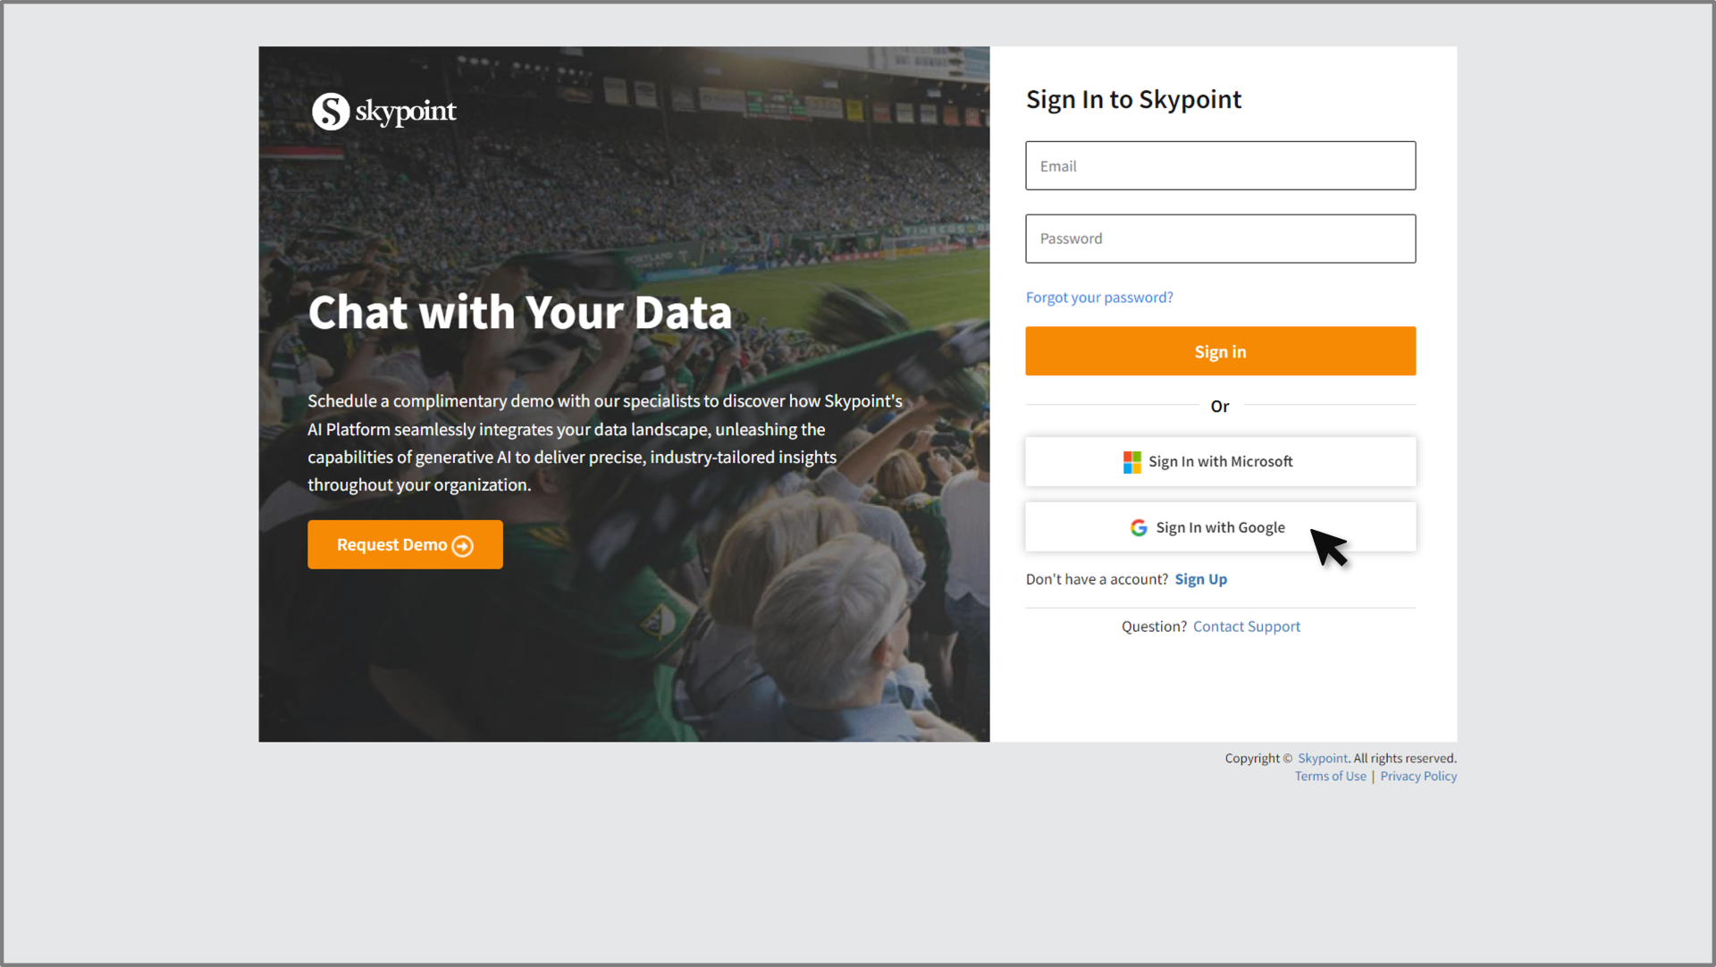
Task: Open the Terms of Use link
Action: click(1330, 777)
